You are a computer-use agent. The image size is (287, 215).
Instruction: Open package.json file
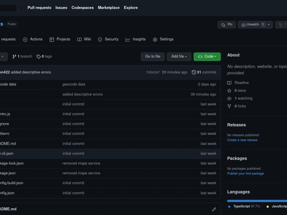[8, 173]
